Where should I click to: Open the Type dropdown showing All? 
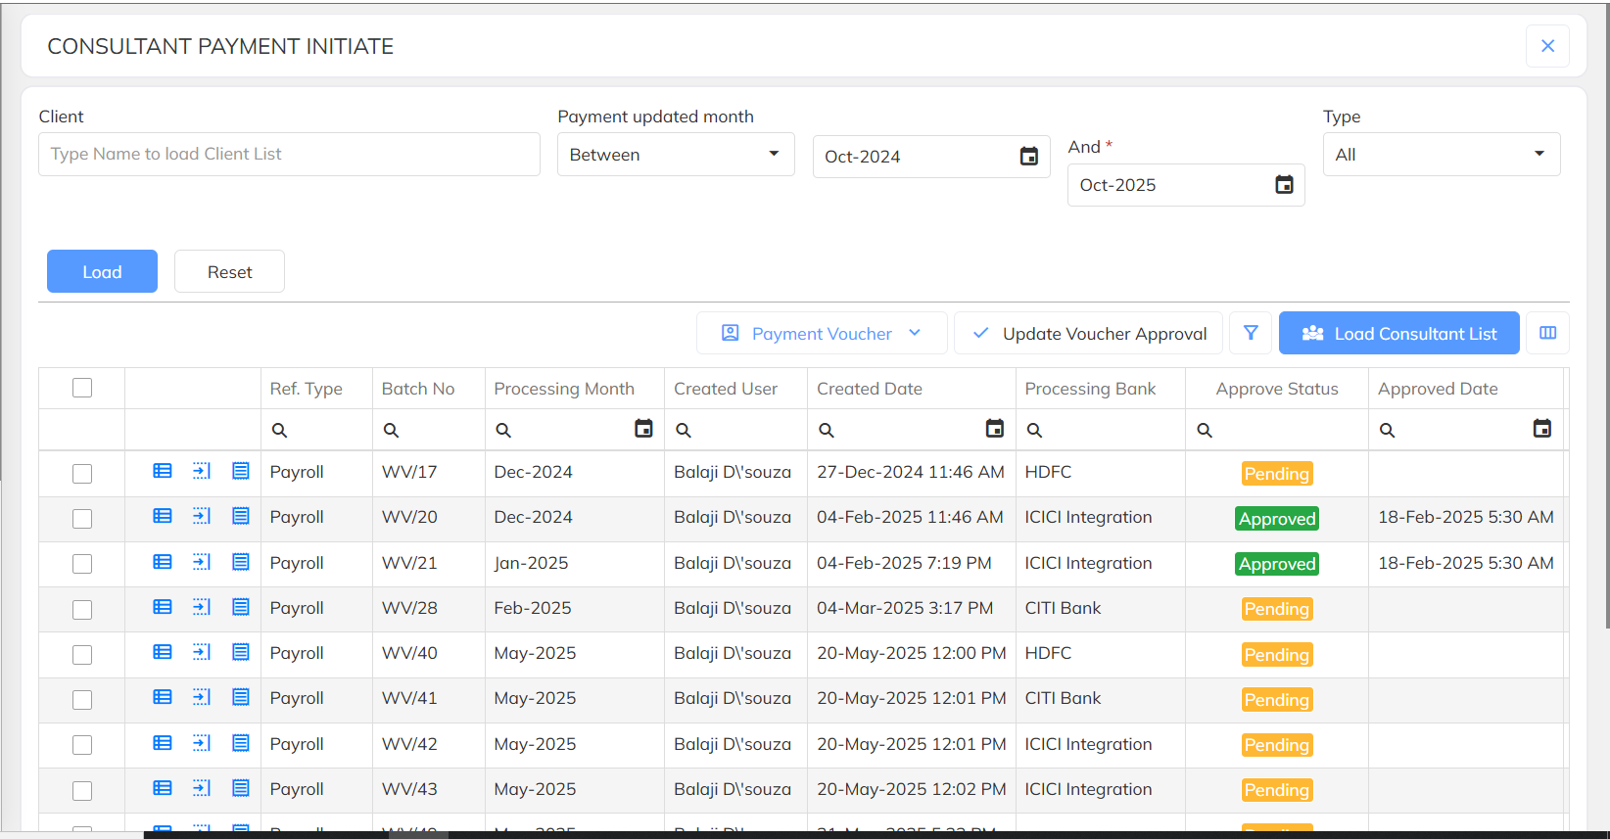(x=1441, y=155)
